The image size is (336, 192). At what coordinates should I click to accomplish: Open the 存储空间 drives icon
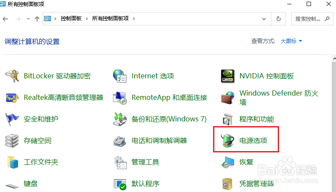12,141
